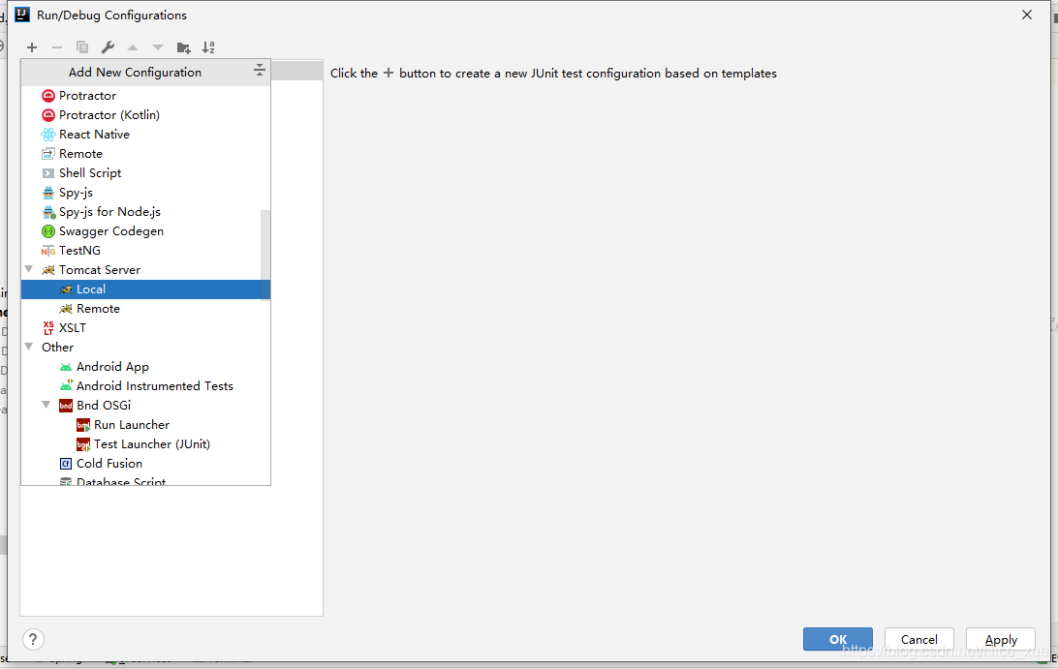
Task: Click the Move Down arrow icon
Action: tap(158, 47)
